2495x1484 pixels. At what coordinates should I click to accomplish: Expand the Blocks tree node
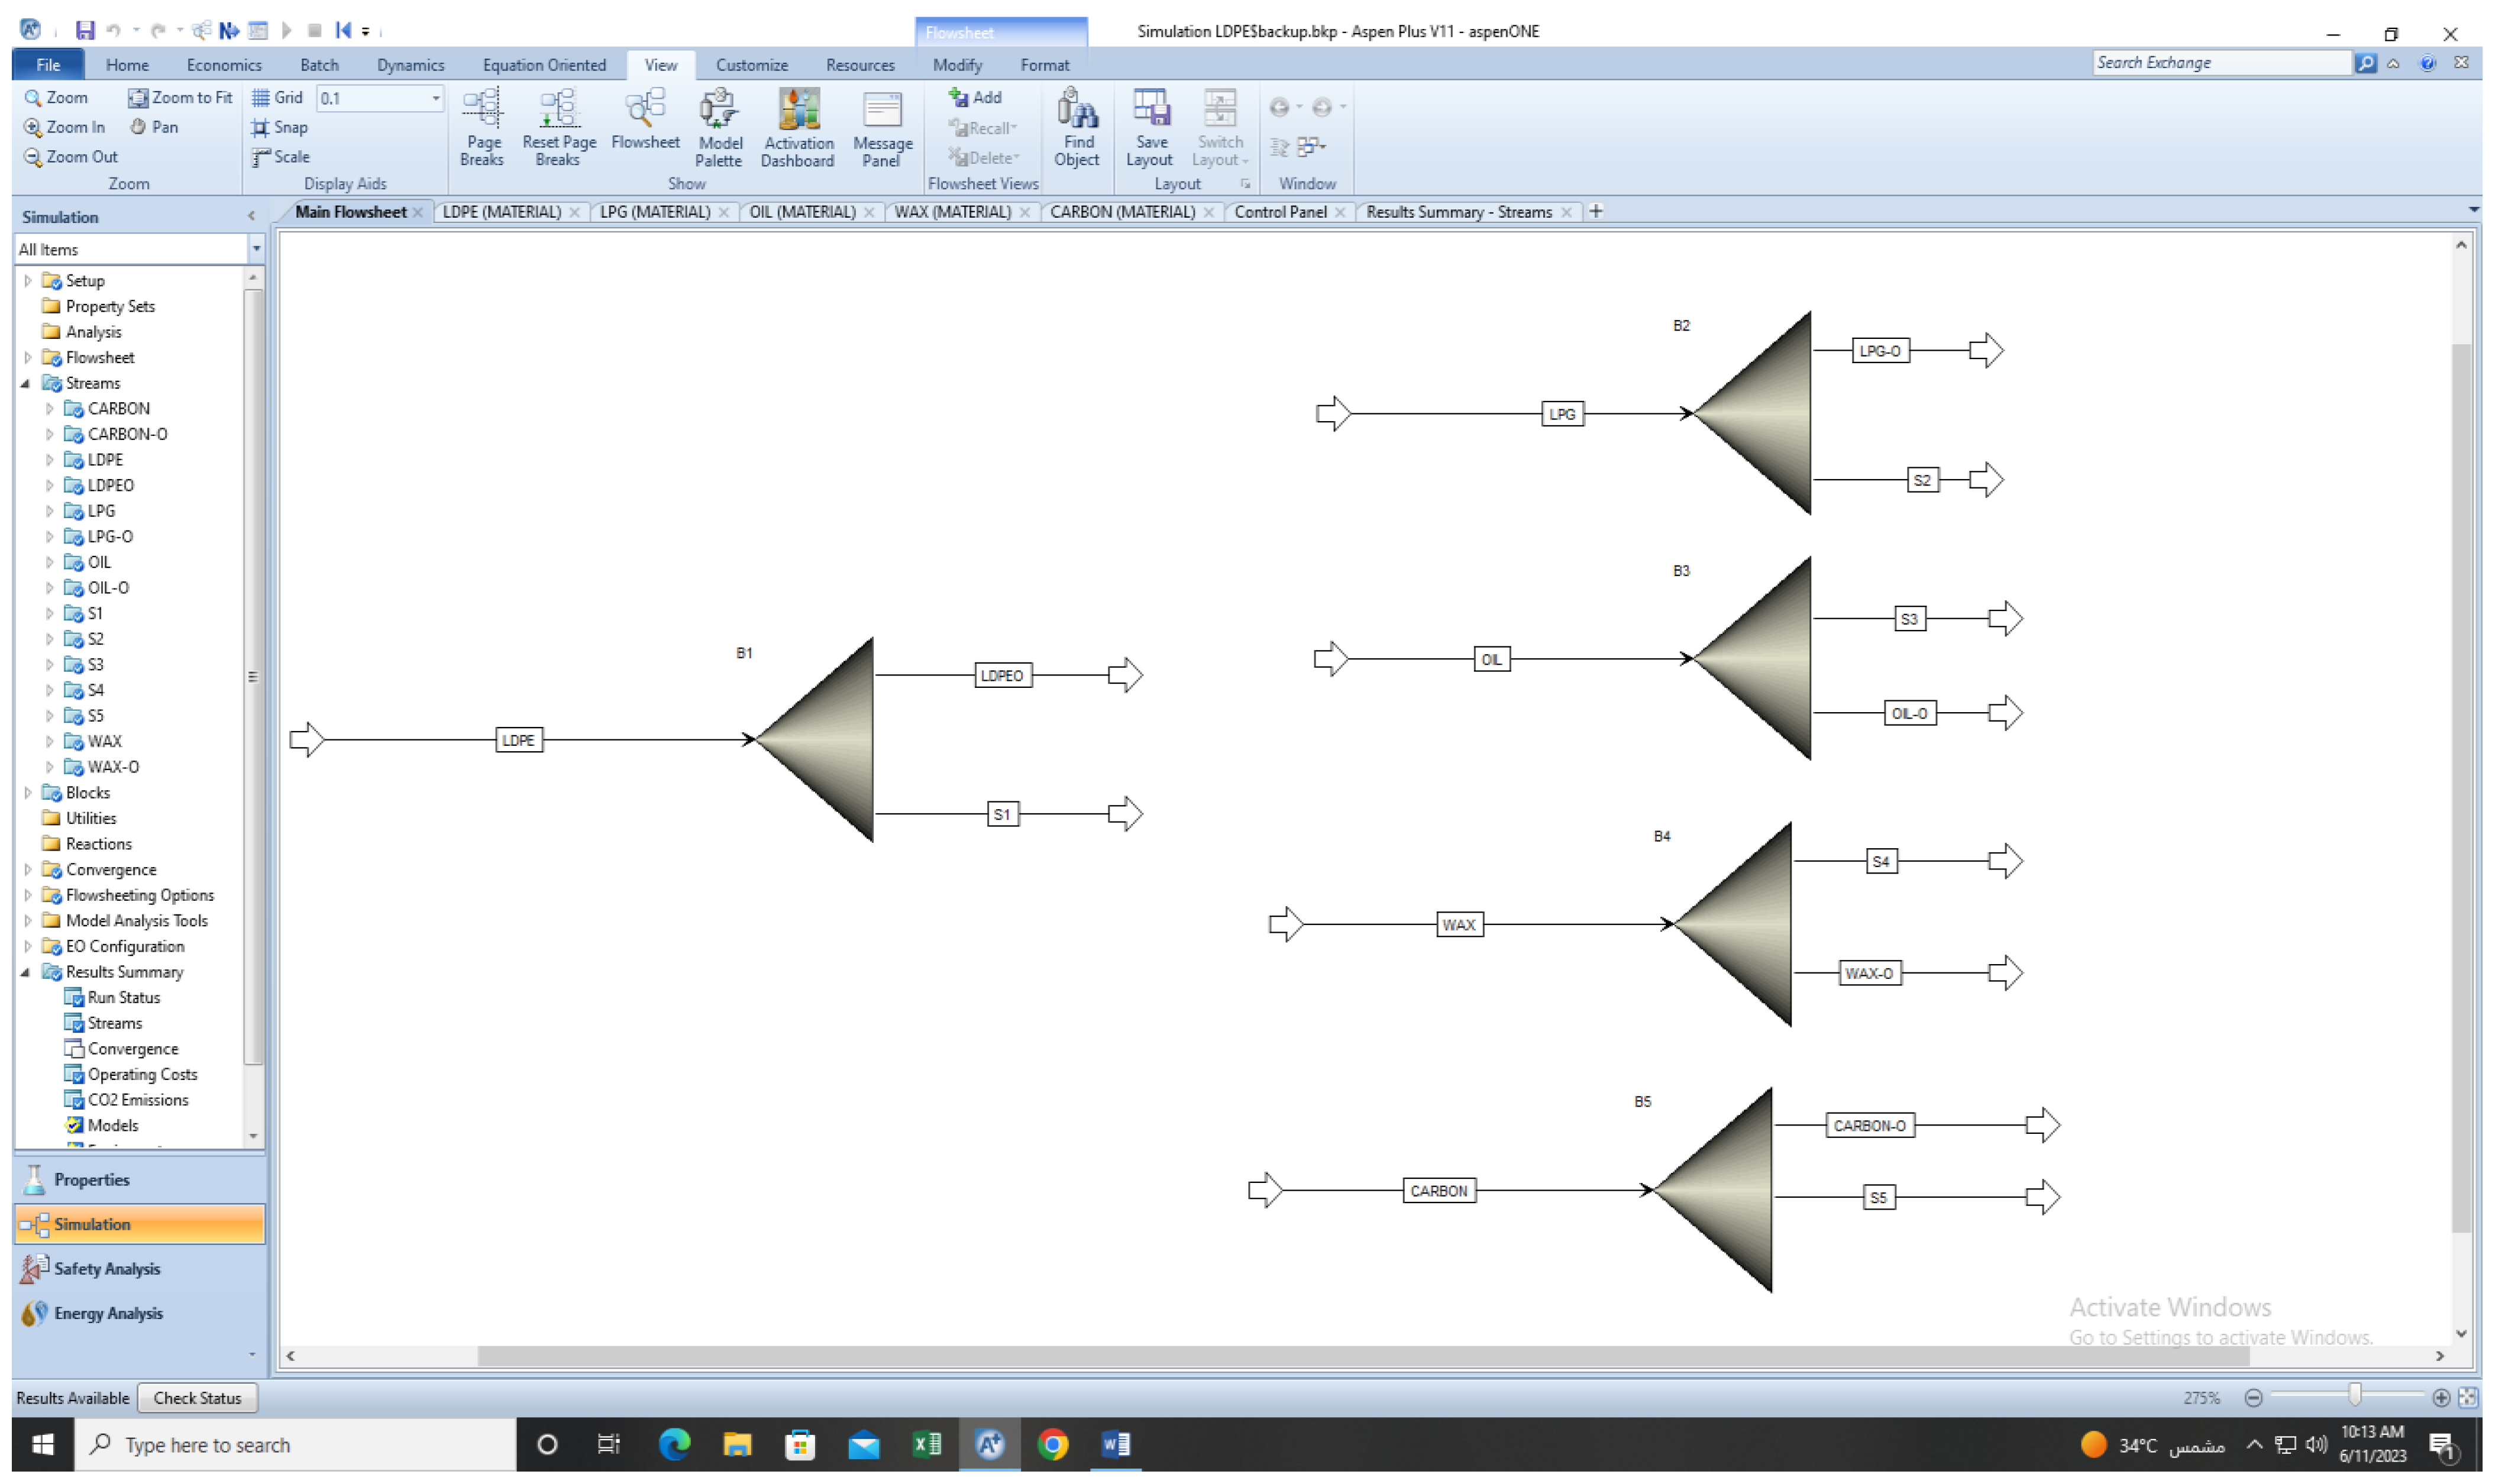(28, 793)
